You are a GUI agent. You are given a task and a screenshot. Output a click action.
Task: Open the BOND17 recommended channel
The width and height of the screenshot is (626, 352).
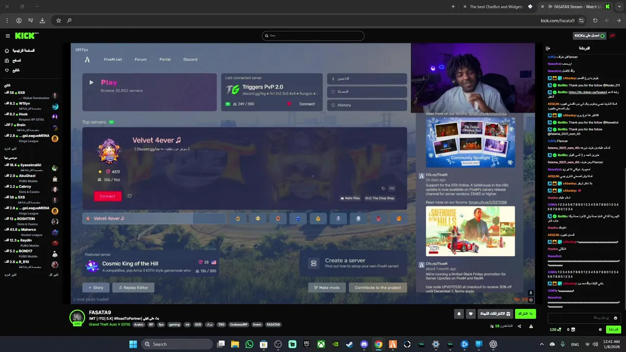[30, 253]
